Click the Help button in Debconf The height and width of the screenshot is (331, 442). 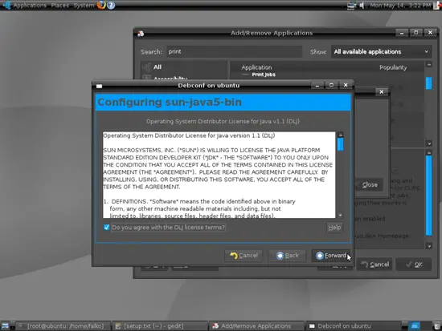click(x=334, y=228)
